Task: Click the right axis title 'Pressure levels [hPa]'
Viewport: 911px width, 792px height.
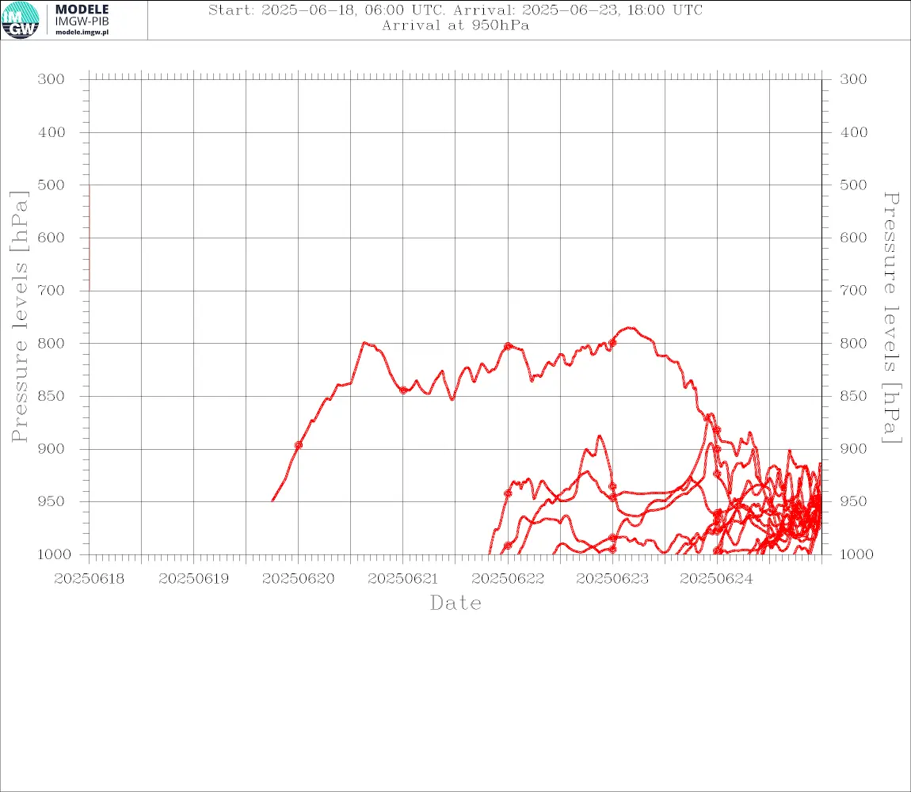Action: [x=891, y=318]
